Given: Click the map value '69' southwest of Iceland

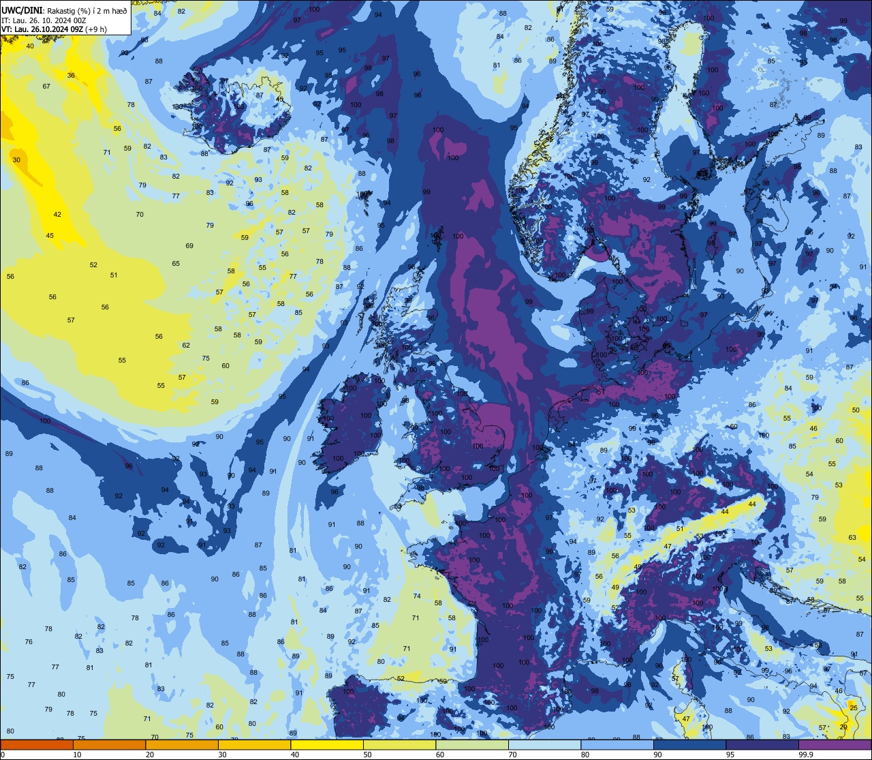Looking at the screenshot, I should (189, 245).
